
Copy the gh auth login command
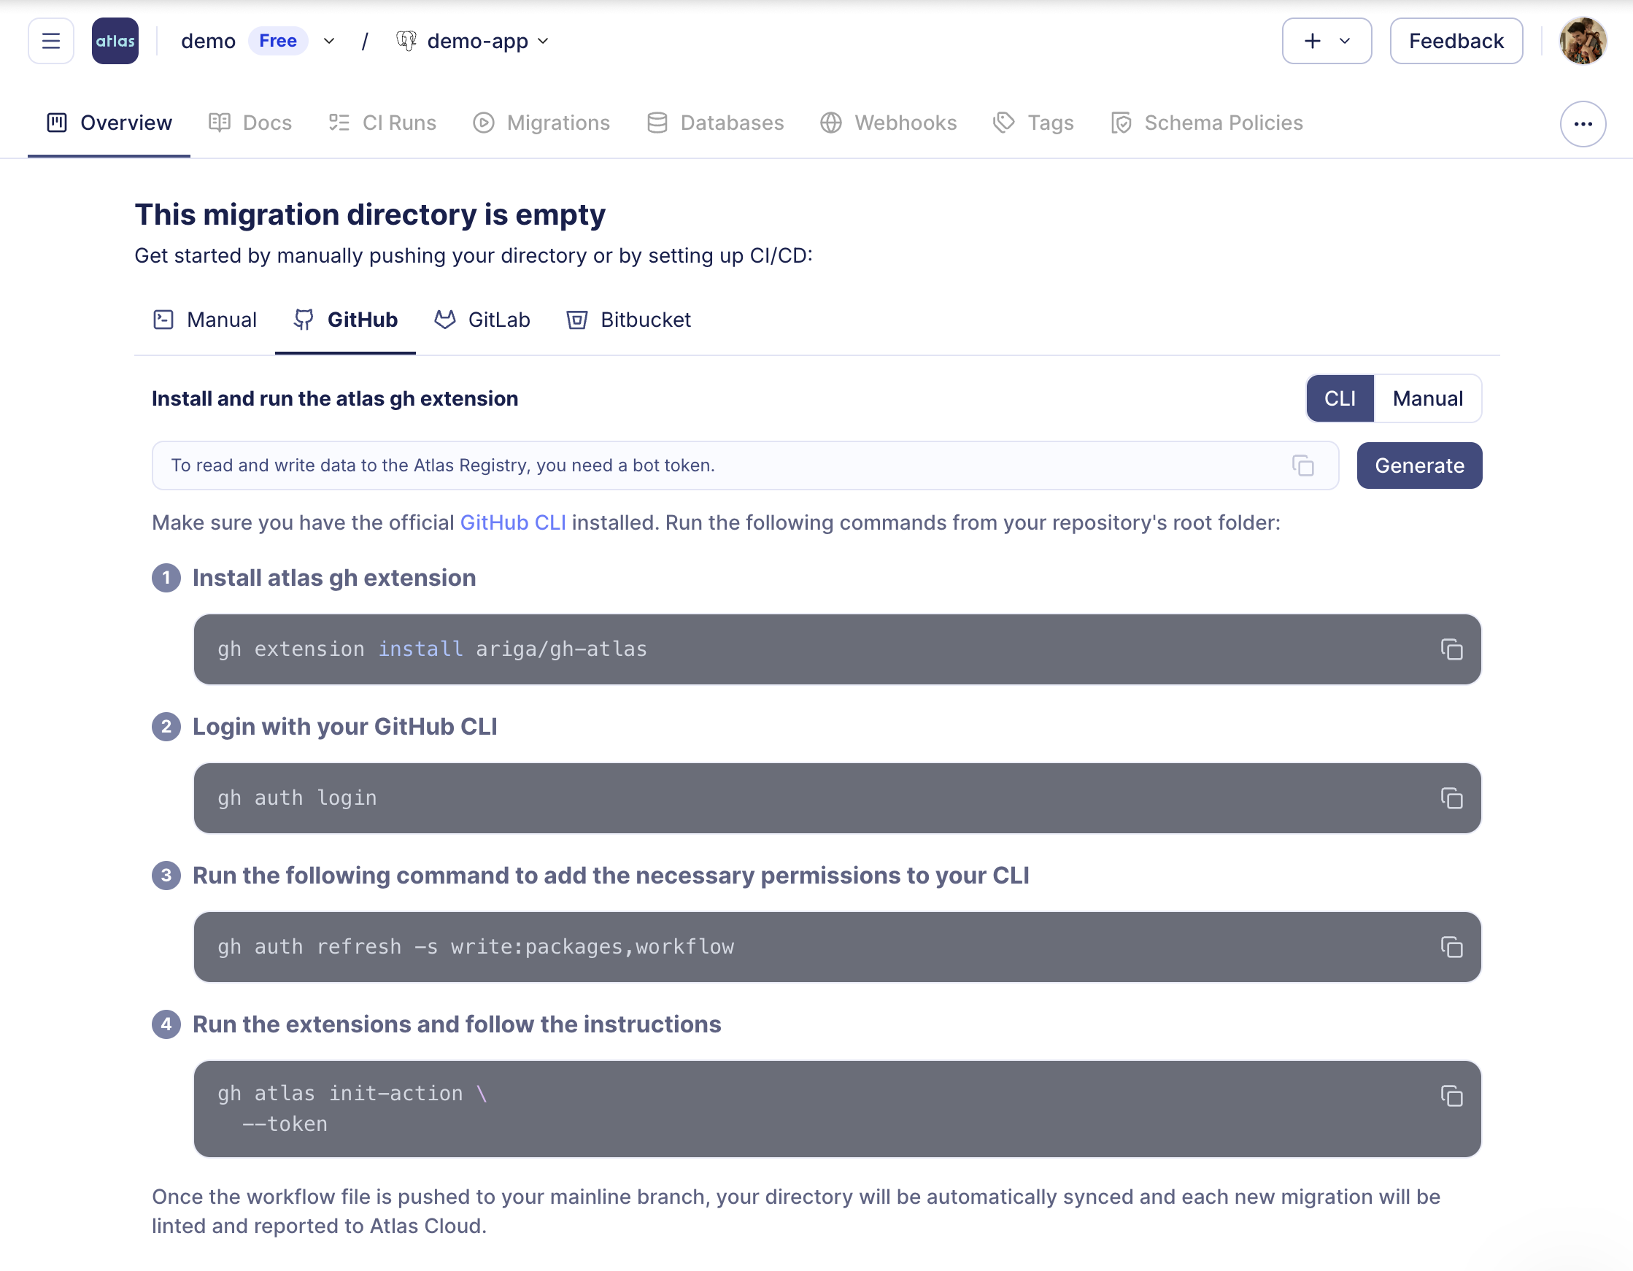click(1451, 798)
